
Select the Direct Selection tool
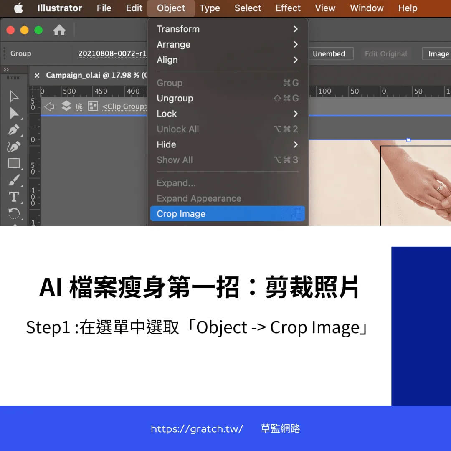coord(14,113)
